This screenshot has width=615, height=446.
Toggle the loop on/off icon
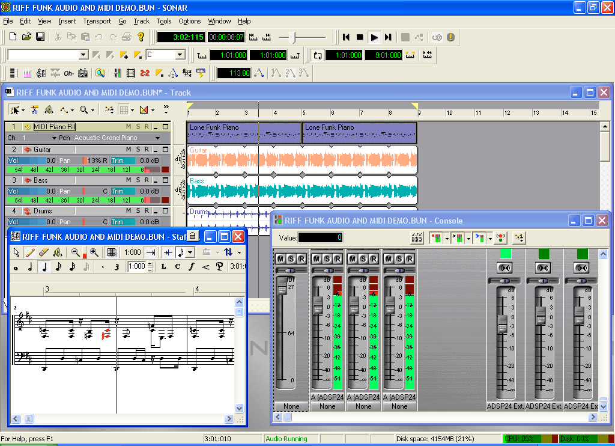pos(317,55)
